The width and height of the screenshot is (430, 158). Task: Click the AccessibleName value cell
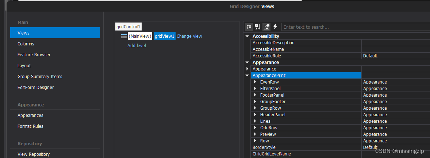(x=396, y=49)
